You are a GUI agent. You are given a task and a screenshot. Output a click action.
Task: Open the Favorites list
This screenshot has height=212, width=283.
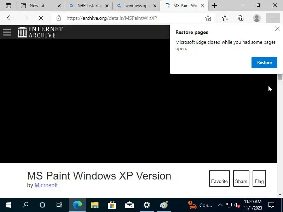(x=225, y=18)
